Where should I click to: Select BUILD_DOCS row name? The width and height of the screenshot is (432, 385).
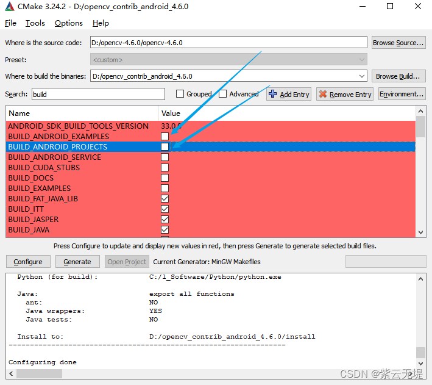pos(31,178)
